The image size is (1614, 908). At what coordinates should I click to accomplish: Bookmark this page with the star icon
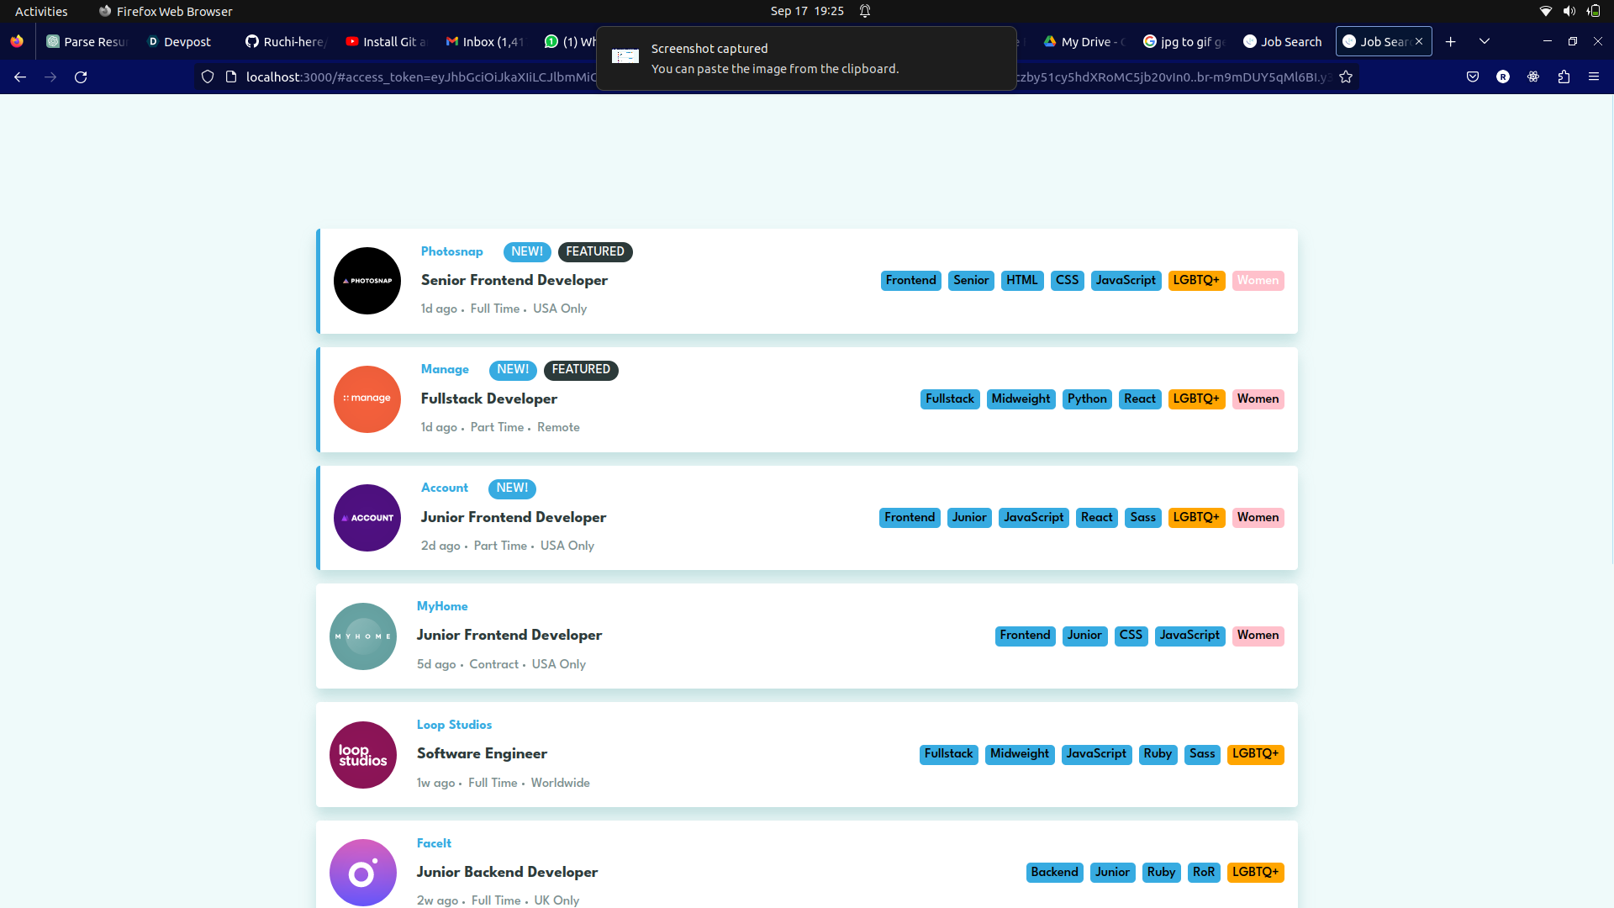1346,77
